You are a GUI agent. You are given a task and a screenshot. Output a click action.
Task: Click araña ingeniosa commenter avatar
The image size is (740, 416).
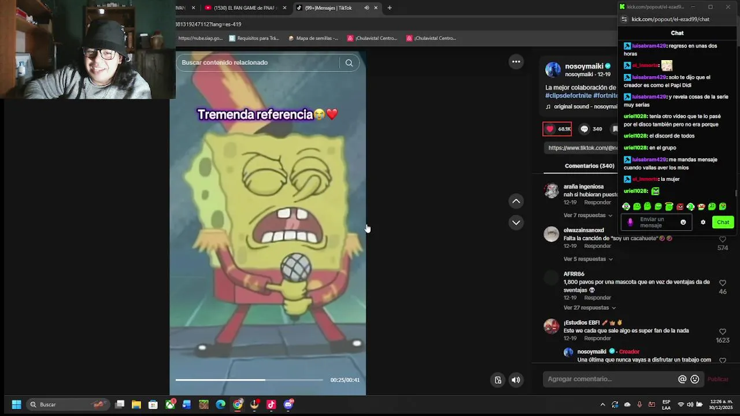[x=552, y=191]
